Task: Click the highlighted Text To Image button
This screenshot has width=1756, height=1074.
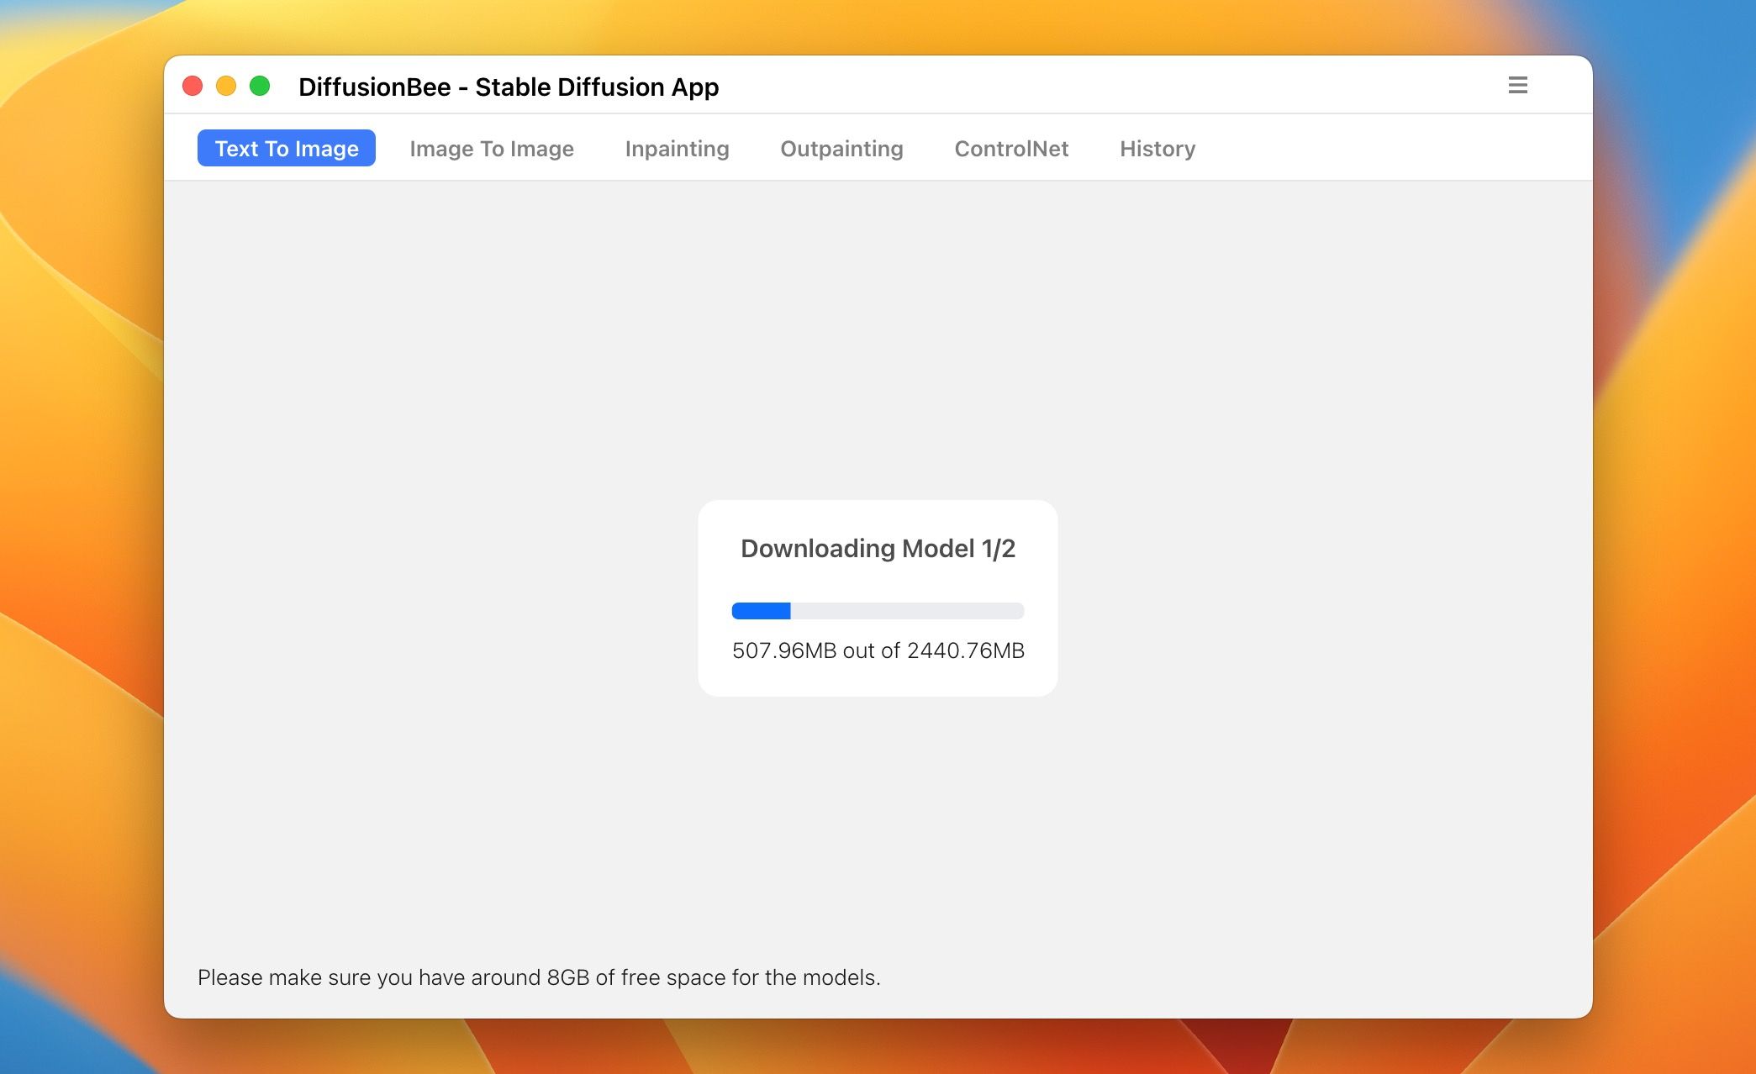Action: [286, 148]
